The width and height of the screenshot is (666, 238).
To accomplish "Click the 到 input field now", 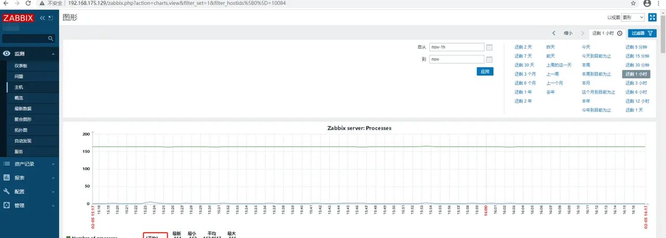I will [457, 59].
